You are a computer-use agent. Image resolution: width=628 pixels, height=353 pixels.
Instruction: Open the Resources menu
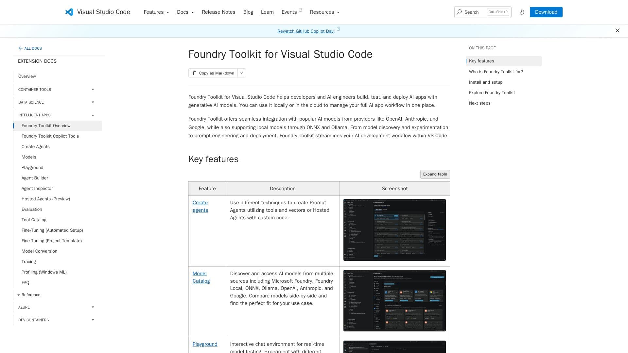tap(325, 12)
